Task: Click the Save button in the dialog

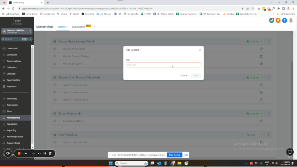Action: coord(196,75)
